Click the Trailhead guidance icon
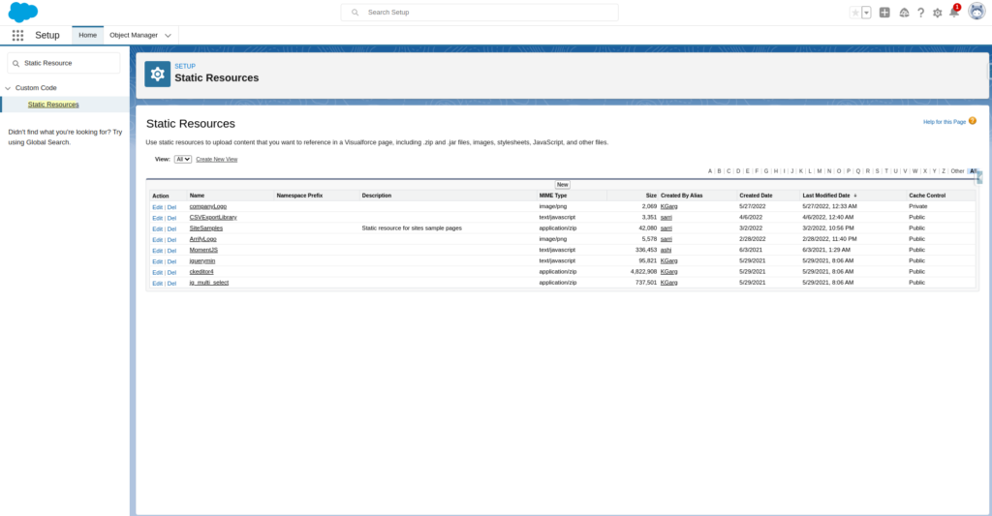The image size is (992, 516). click(x=904, y=13)
